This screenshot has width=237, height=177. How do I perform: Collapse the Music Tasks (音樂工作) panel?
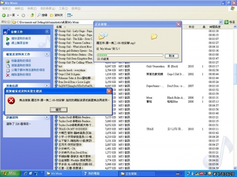tap(47, 32)
